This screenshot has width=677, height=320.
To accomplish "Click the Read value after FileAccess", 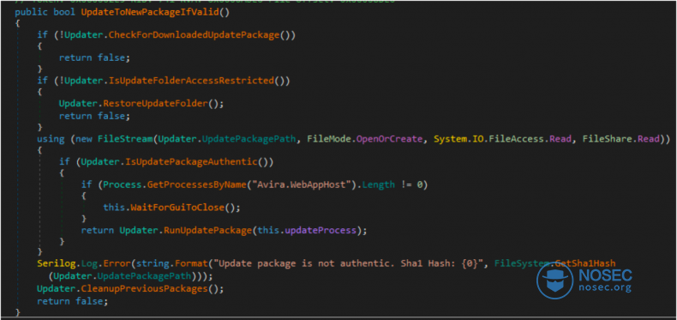I will coord(561,139).
